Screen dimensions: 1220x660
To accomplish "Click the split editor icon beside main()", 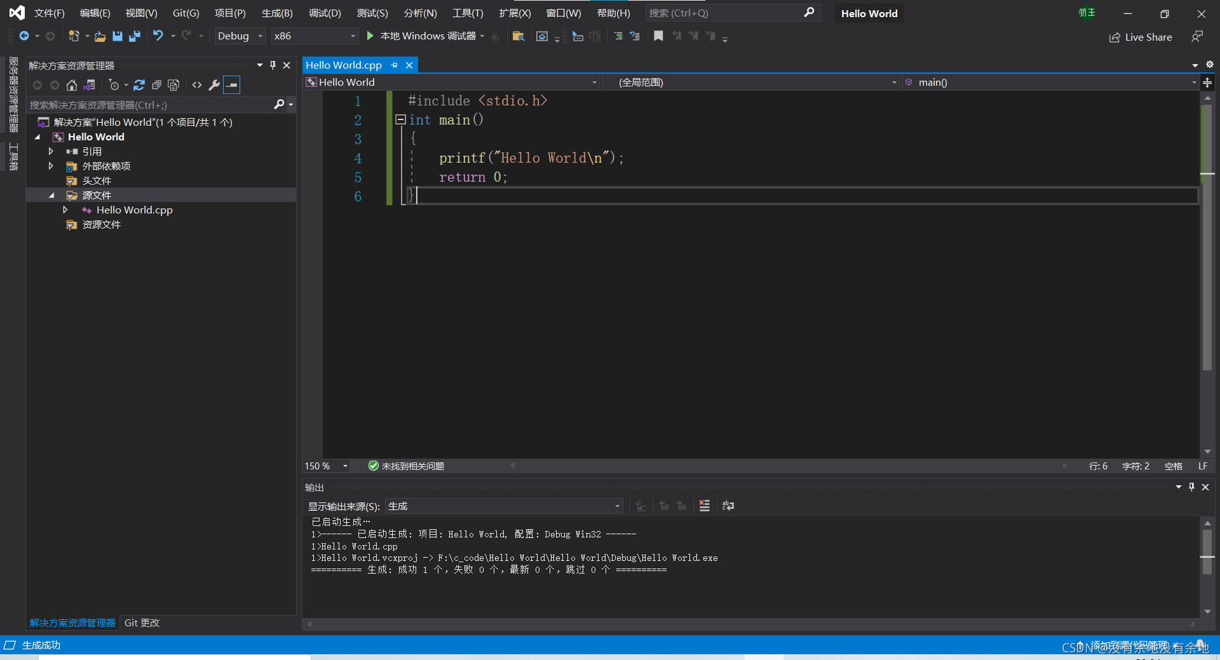I will coord(1207,83).
